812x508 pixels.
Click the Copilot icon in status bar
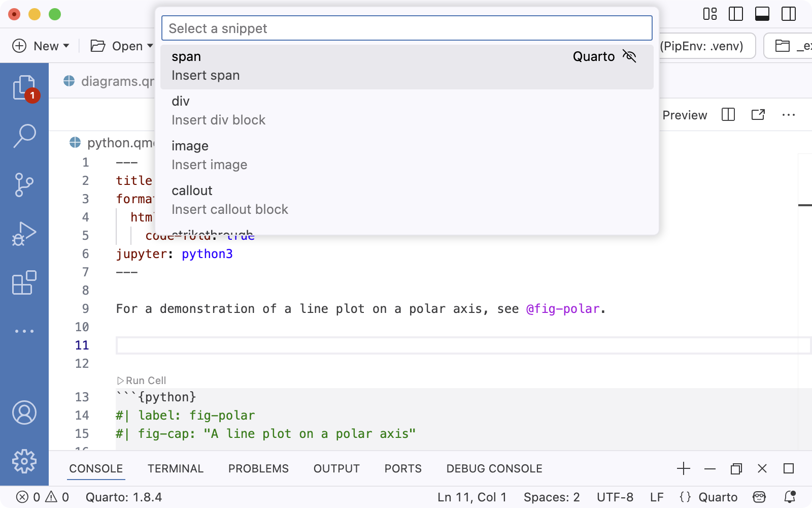tap(758, 497)
